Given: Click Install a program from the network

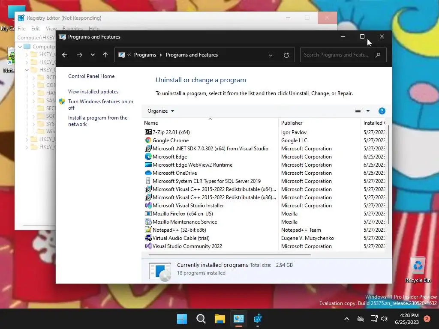Looking at the screenshot, I should coord(98,121).
